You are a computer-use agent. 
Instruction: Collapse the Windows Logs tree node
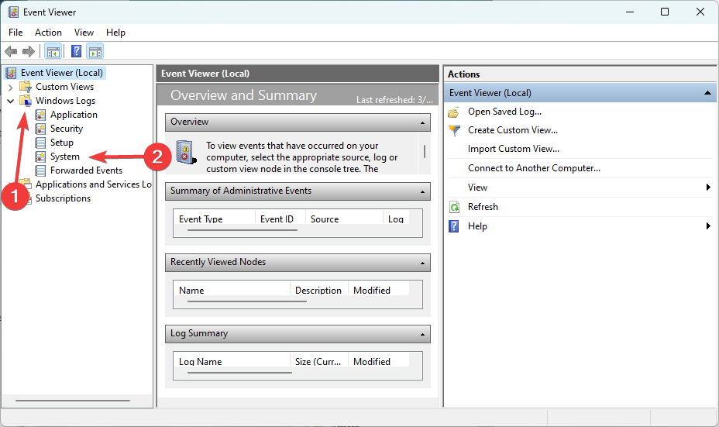[x=11, y=101]
